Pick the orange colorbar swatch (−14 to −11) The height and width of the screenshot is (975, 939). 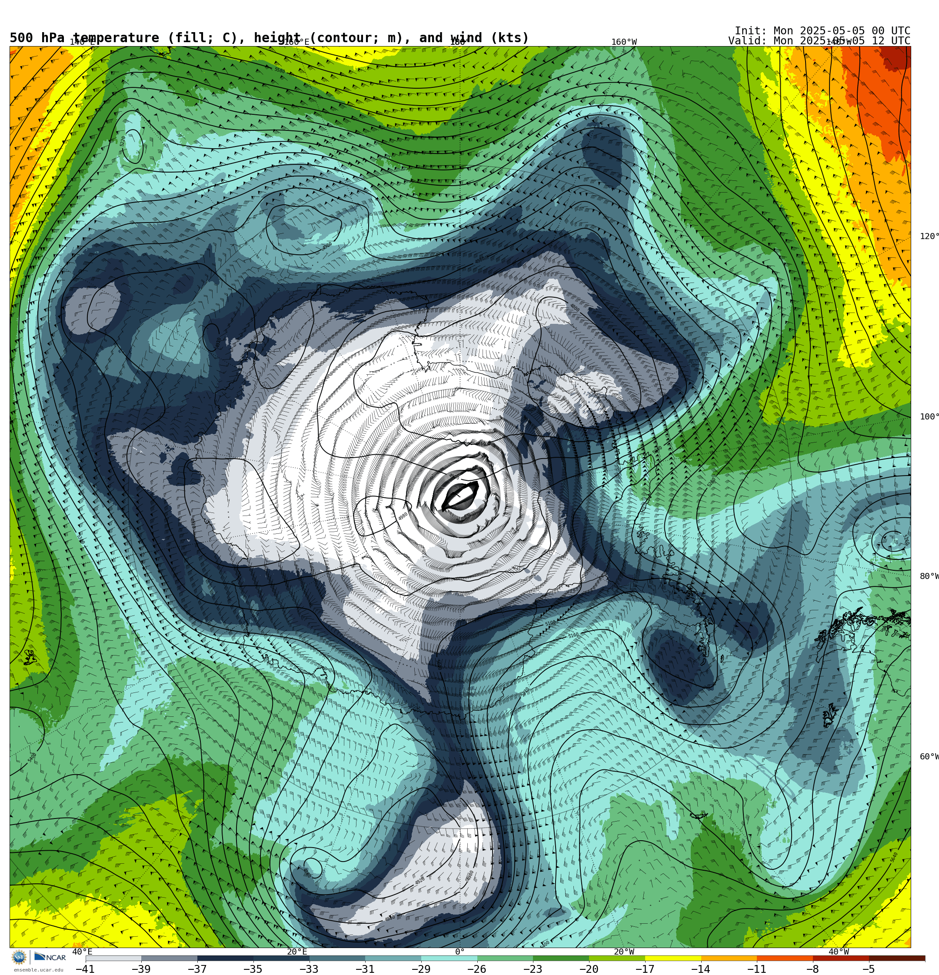[x=729, y=958]
